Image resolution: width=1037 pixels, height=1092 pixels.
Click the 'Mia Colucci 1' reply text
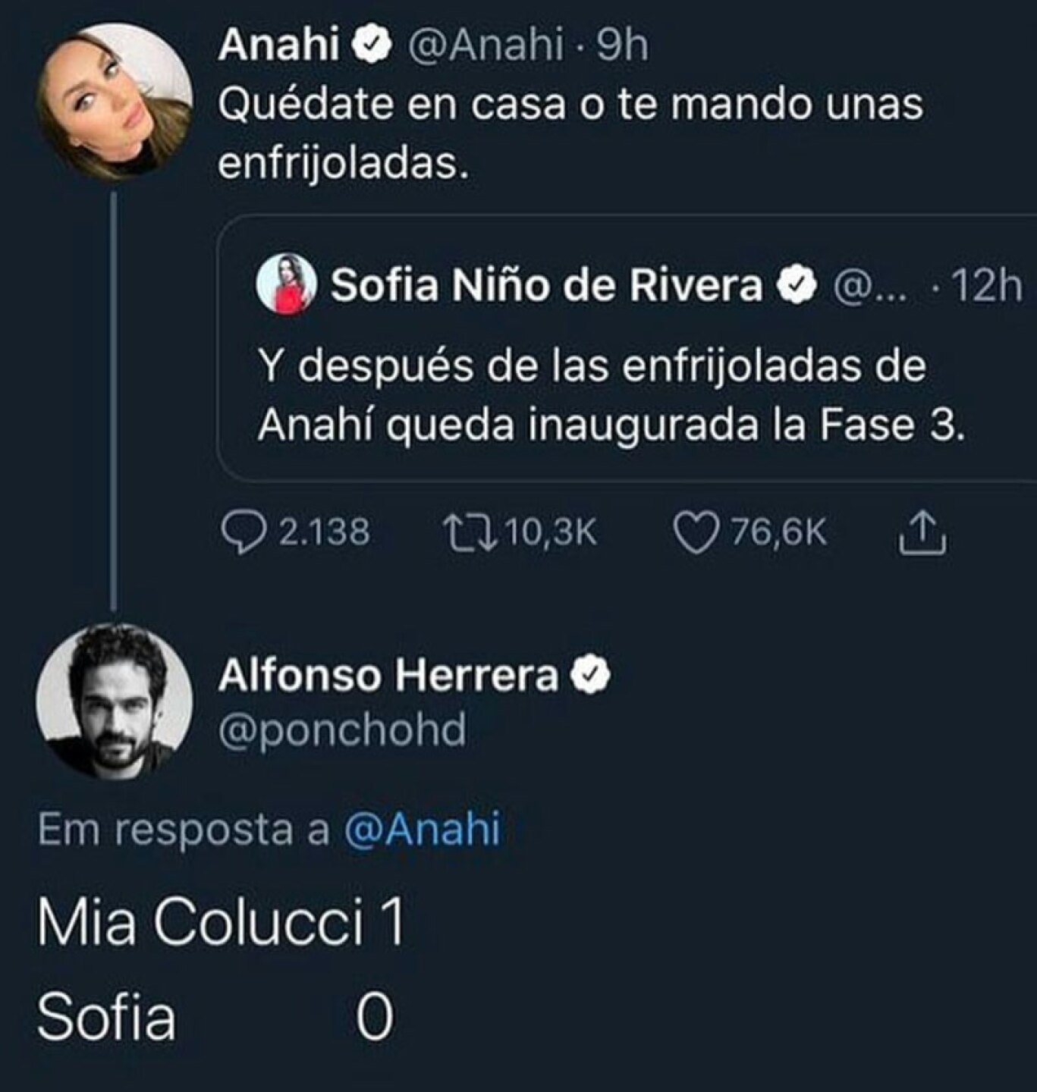pos(220,923)
